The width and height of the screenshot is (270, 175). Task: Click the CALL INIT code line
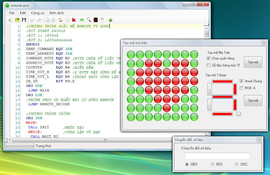click(x=38, y=127)
